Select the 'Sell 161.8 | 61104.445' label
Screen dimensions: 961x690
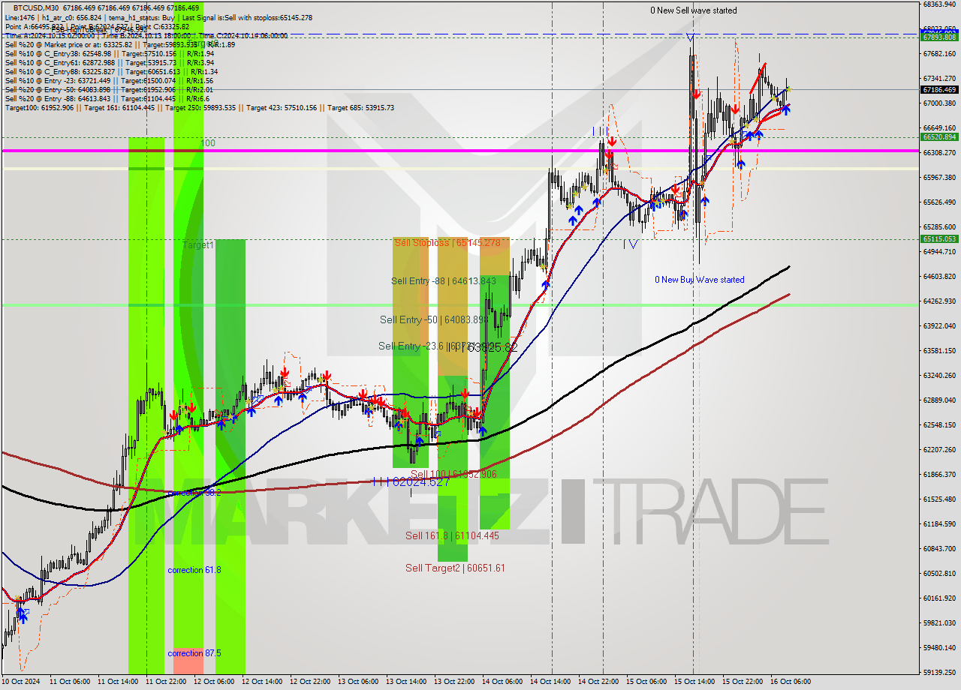click(x=452, y=535)
